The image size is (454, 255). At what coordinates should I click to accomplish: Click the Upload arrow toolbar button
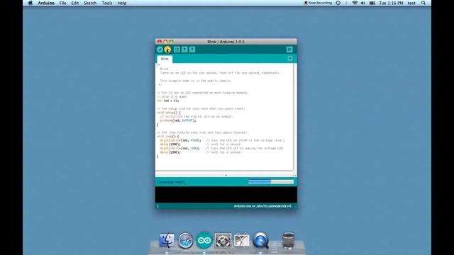point(167,50)
